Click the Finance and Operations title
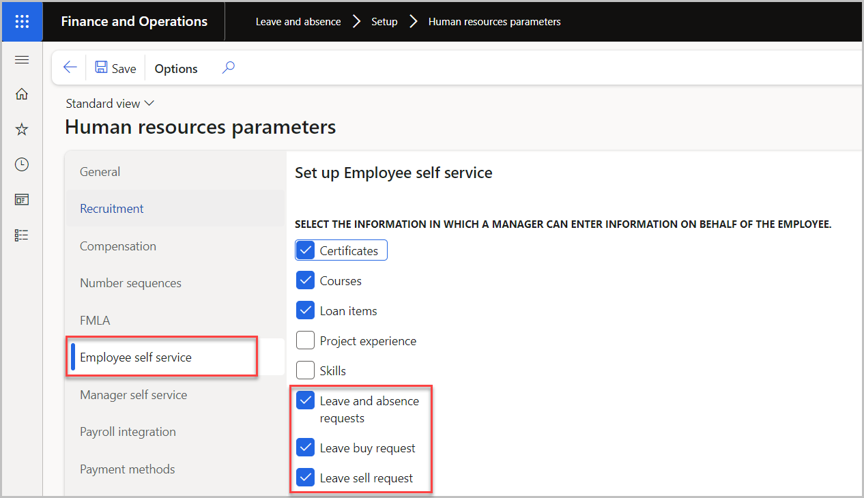The height and width of the screenshot is (498, 864). (134, 21)
